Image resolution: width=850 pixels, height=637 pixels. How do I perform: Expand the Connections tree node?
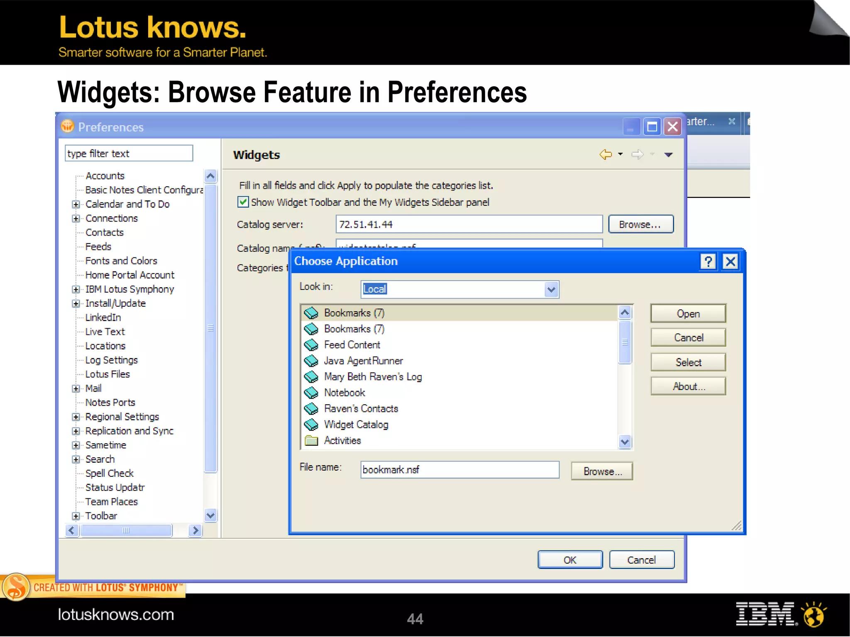pyautogui.click(x=76, y=218)
